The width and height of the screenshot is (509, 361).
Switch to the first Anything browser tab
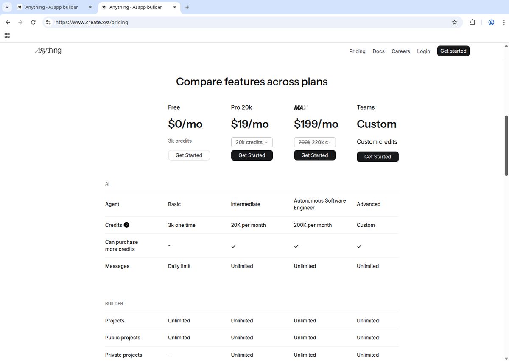click(x=52, y=7)
